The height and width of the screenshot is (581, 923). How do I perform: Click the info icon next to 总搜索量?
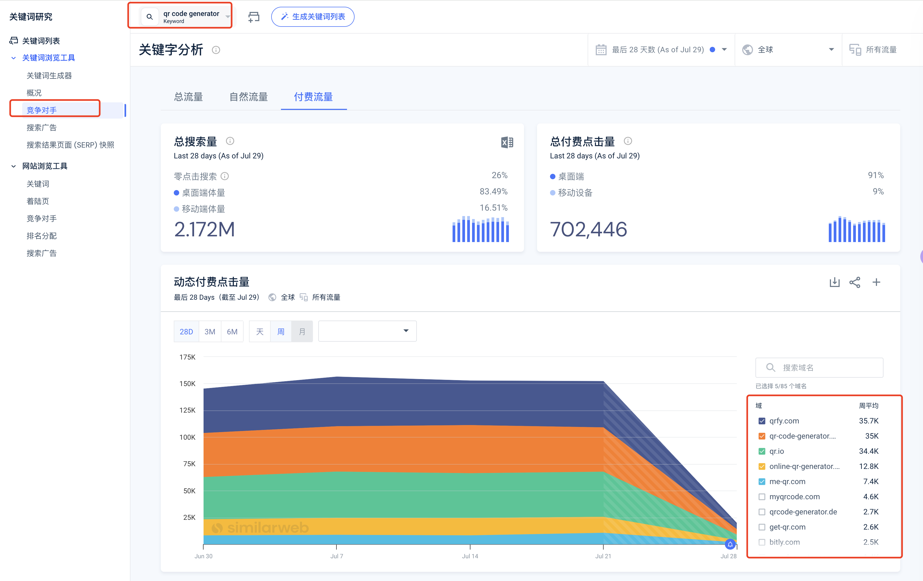click(x=230, y=141)
